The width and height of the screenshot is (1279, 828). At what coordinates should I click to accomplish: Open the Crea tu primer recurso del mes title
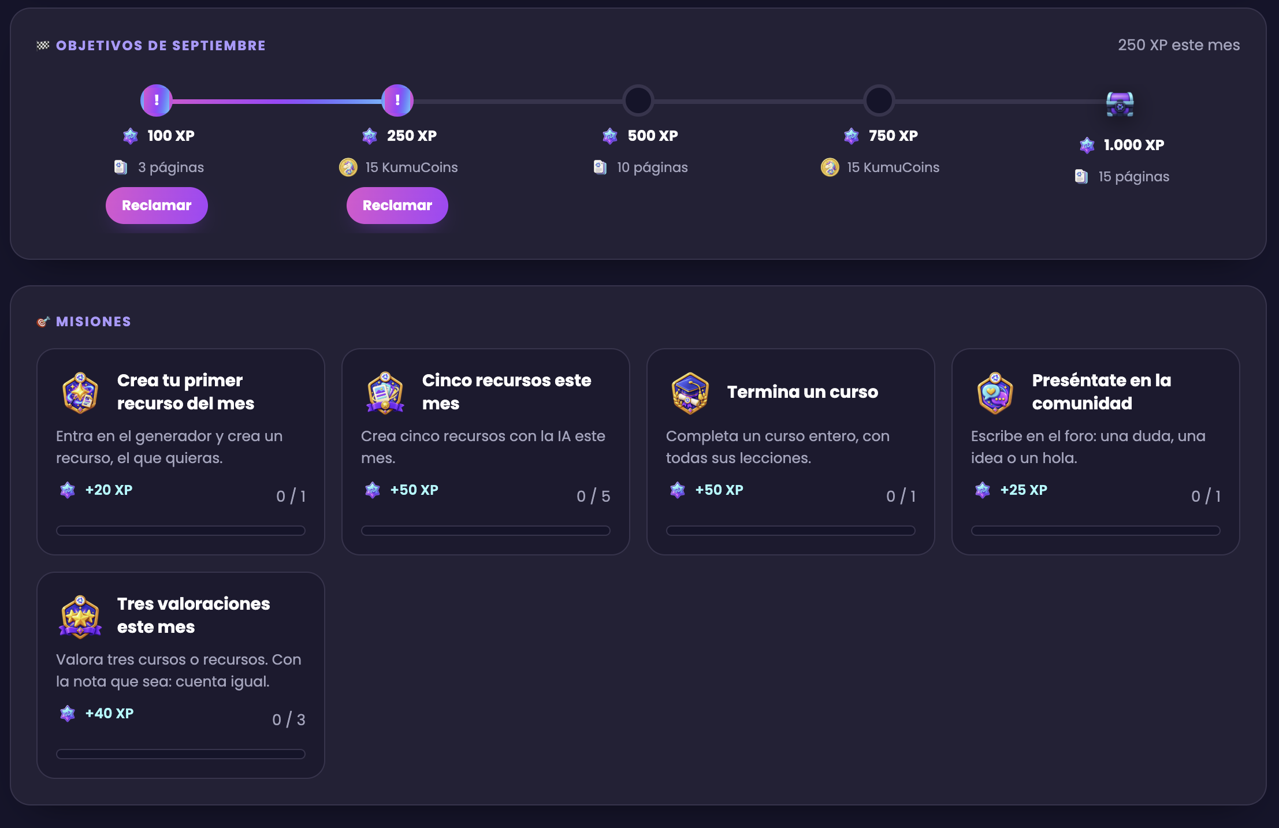coord(185,392)
